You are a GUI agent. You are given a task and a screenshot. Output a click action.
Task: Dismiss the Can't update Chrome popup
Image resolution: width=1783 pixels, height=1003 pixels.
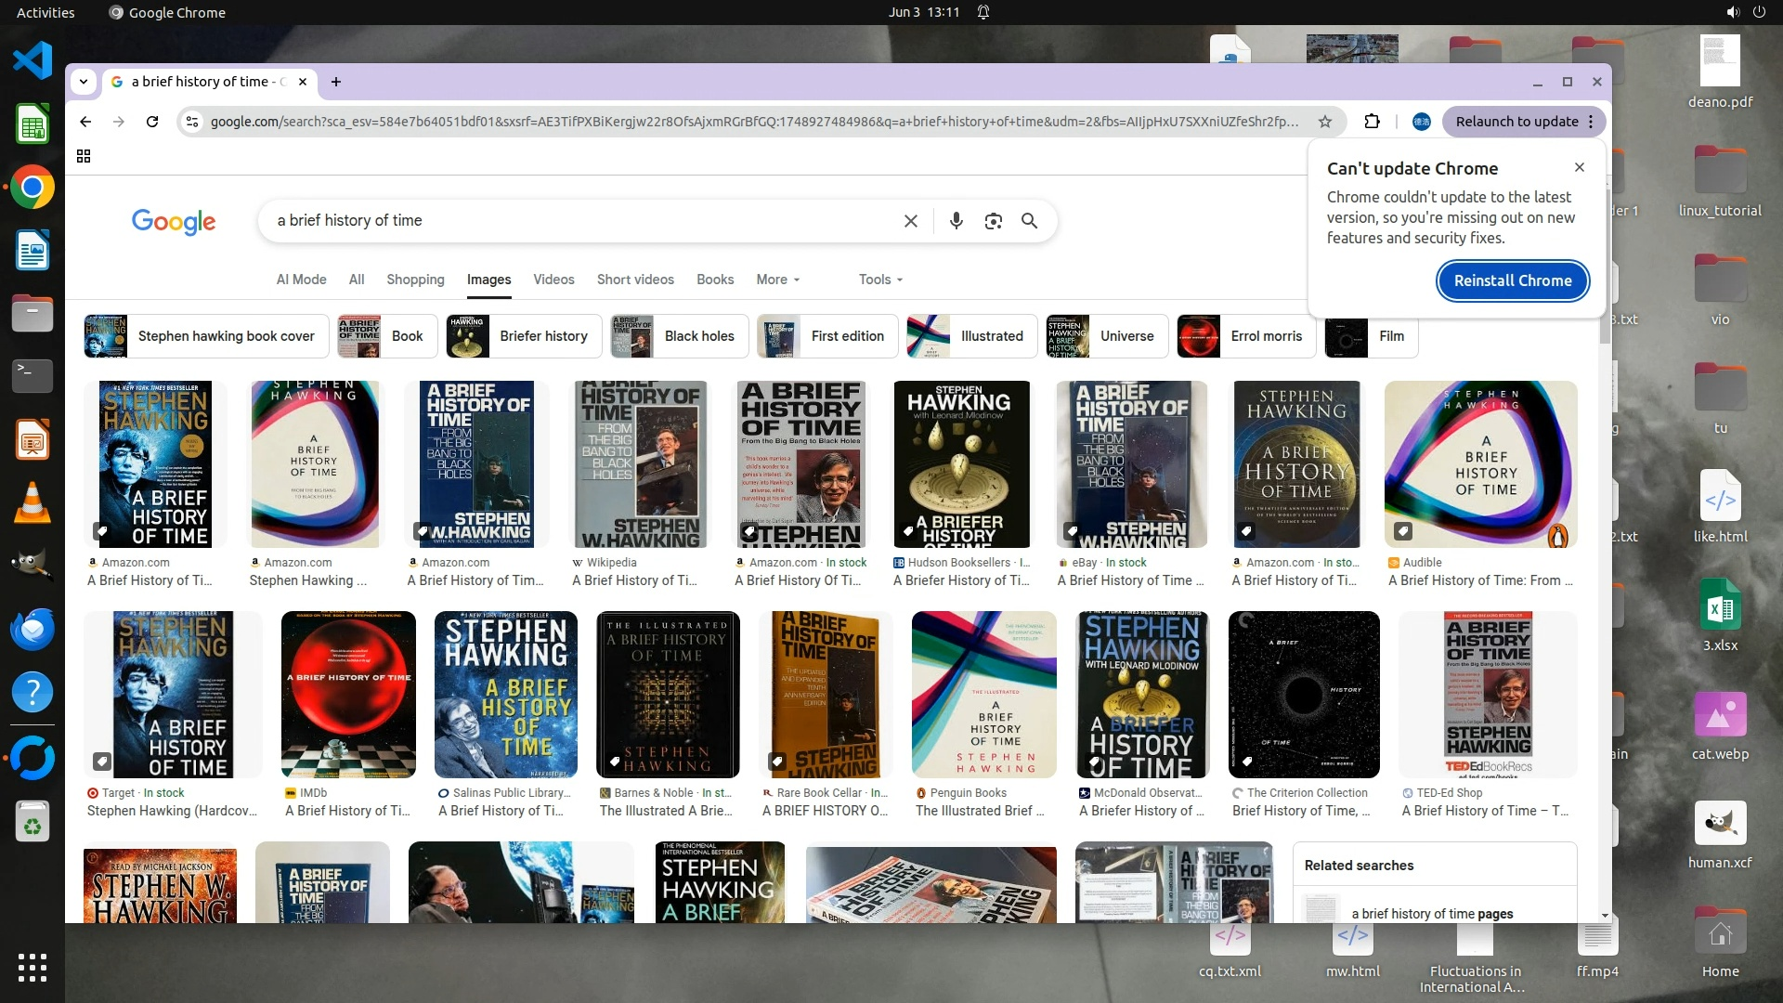[1579, 167]
